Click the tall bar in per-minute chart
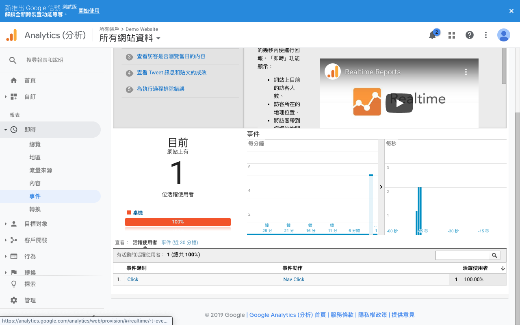The width and height of the screenshot is (520, 325). 371,204
